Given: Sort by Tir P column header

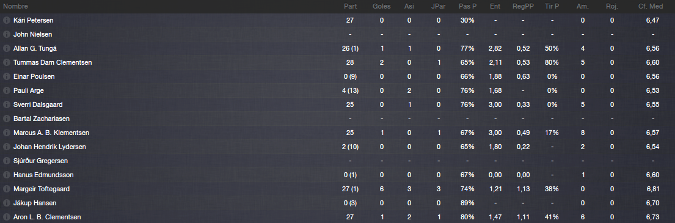Looking at the screenshot, I should [552, 7].
